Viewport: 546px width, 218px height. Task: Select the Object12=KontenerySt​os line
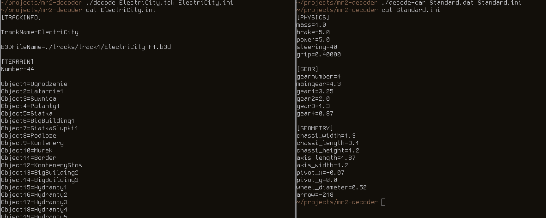(x=42, y=165)
